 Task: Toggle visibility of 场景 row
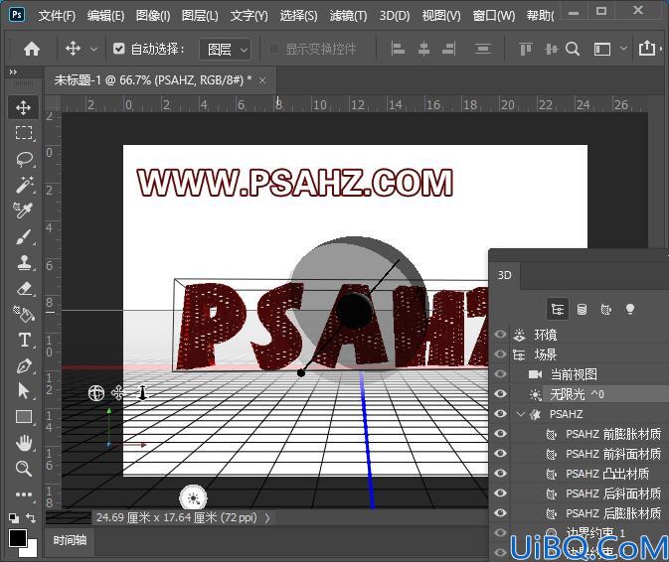500,354
